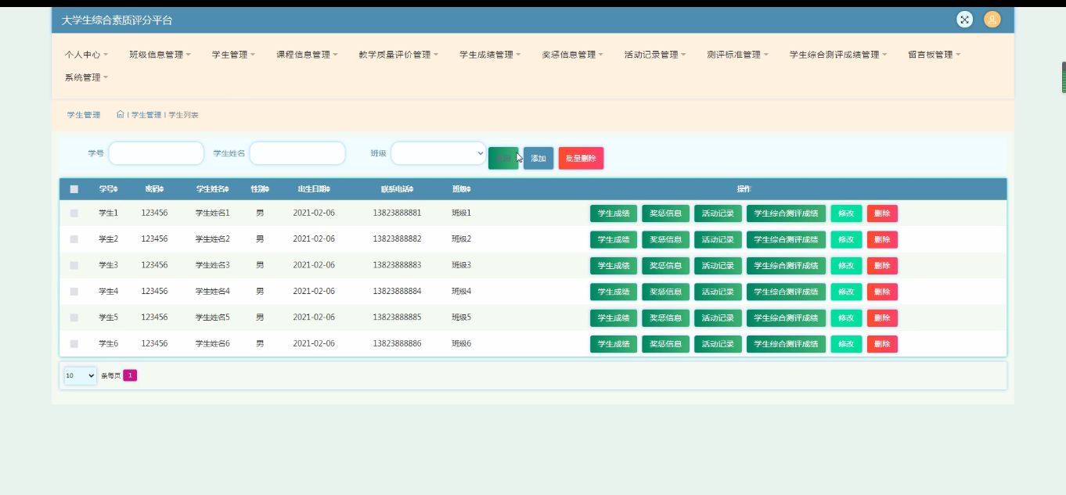Sort by 学生姓名 column arrows
1066x495 pixels.
228,189
